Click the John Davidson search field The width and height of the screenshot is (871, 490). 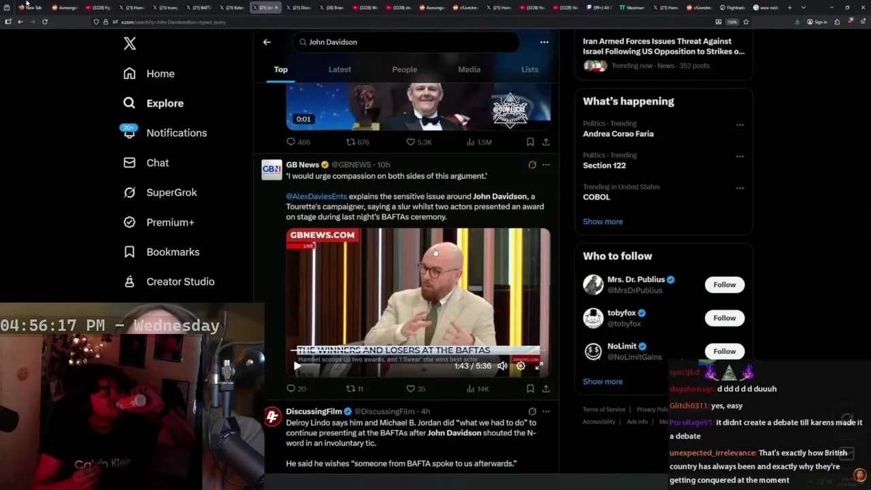406,42
